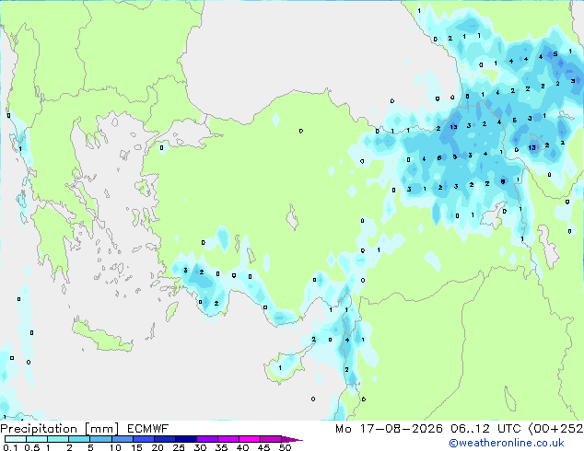
Task: Click the date text '17-08-2026'
Action: tap(402, 429)
